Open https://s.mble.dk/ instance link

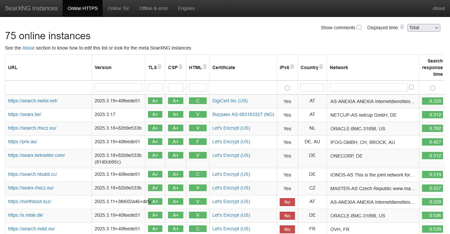[26, 215]
